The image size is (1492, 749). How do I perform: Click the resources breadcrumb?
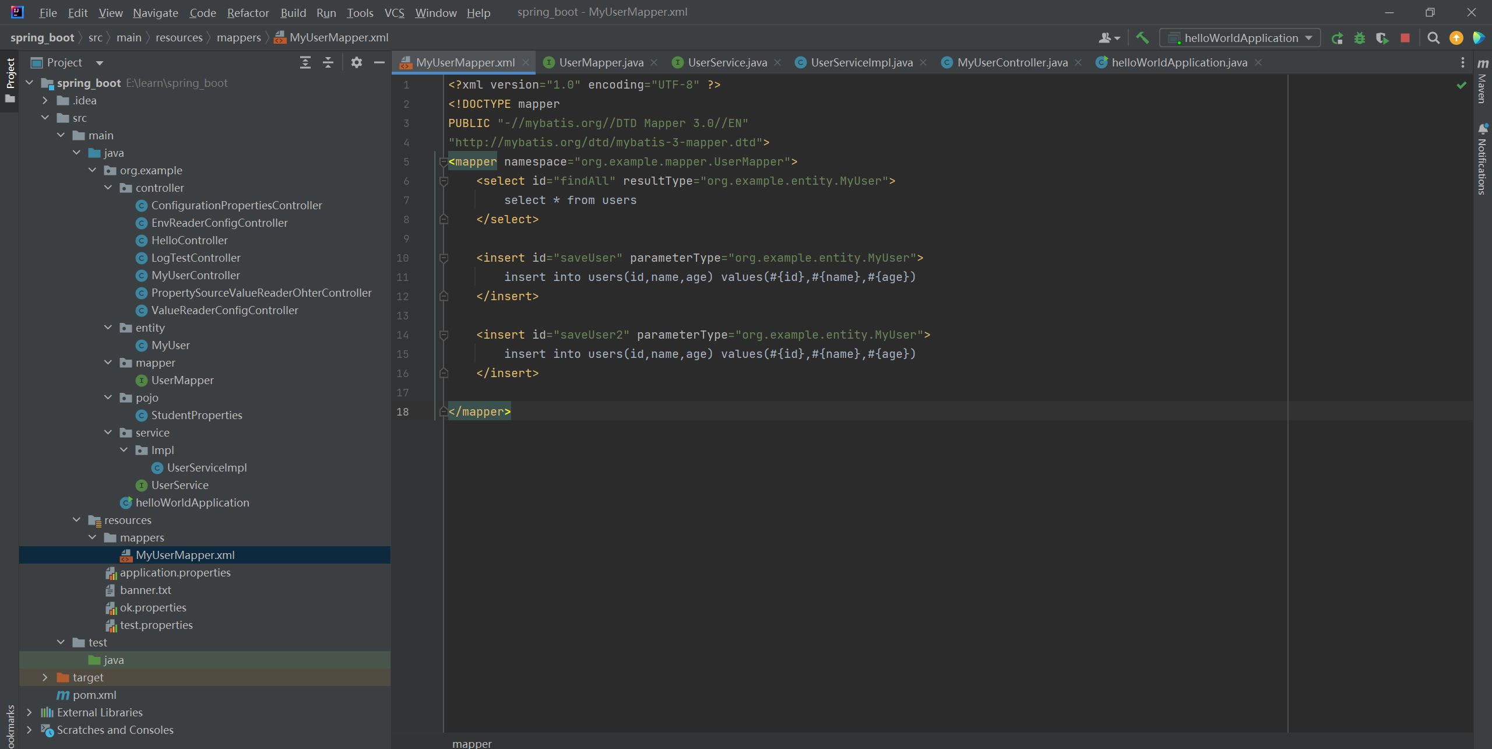point(179,37)
